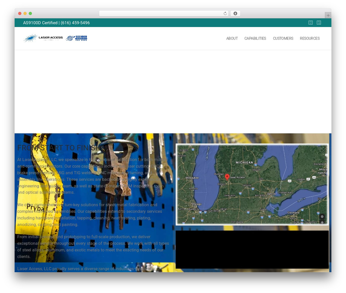Open the CAPABILITIES menu
The height and width of the screenshot is (293, 346).
[x=255, y=38]
